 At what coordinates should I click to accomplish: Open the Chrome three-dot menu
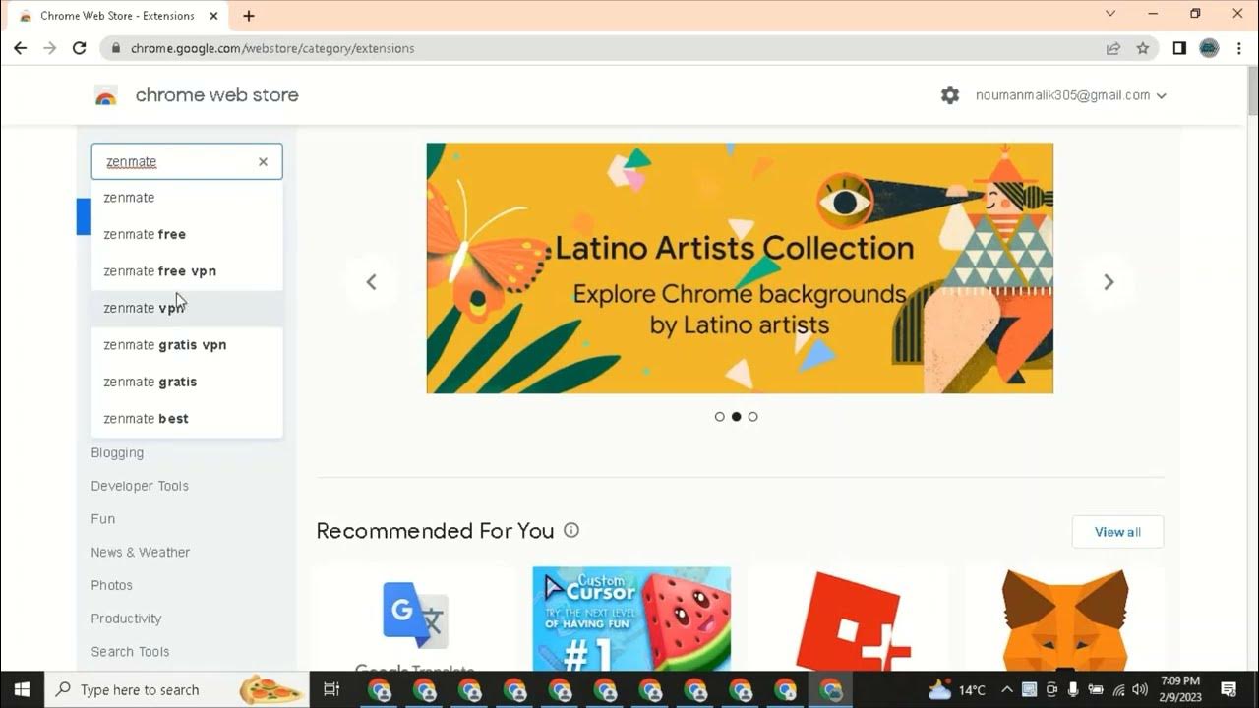pyautogui.click(x=1239, y=48)
